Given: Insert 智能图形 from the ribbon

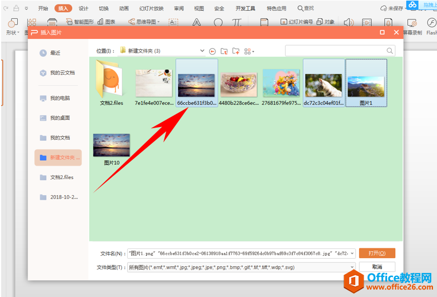Looking at the screenshot, I should coord(80,21).
